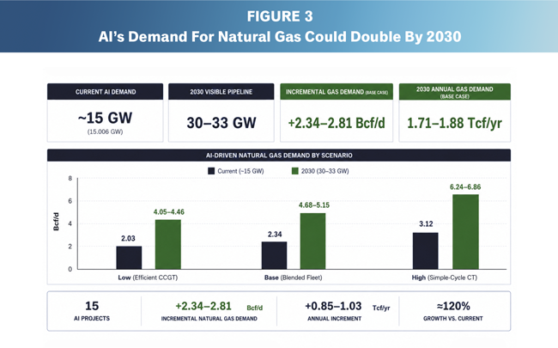
Task: Click the '+0.85–1.03' annual increment value
Action: point(333,306)
